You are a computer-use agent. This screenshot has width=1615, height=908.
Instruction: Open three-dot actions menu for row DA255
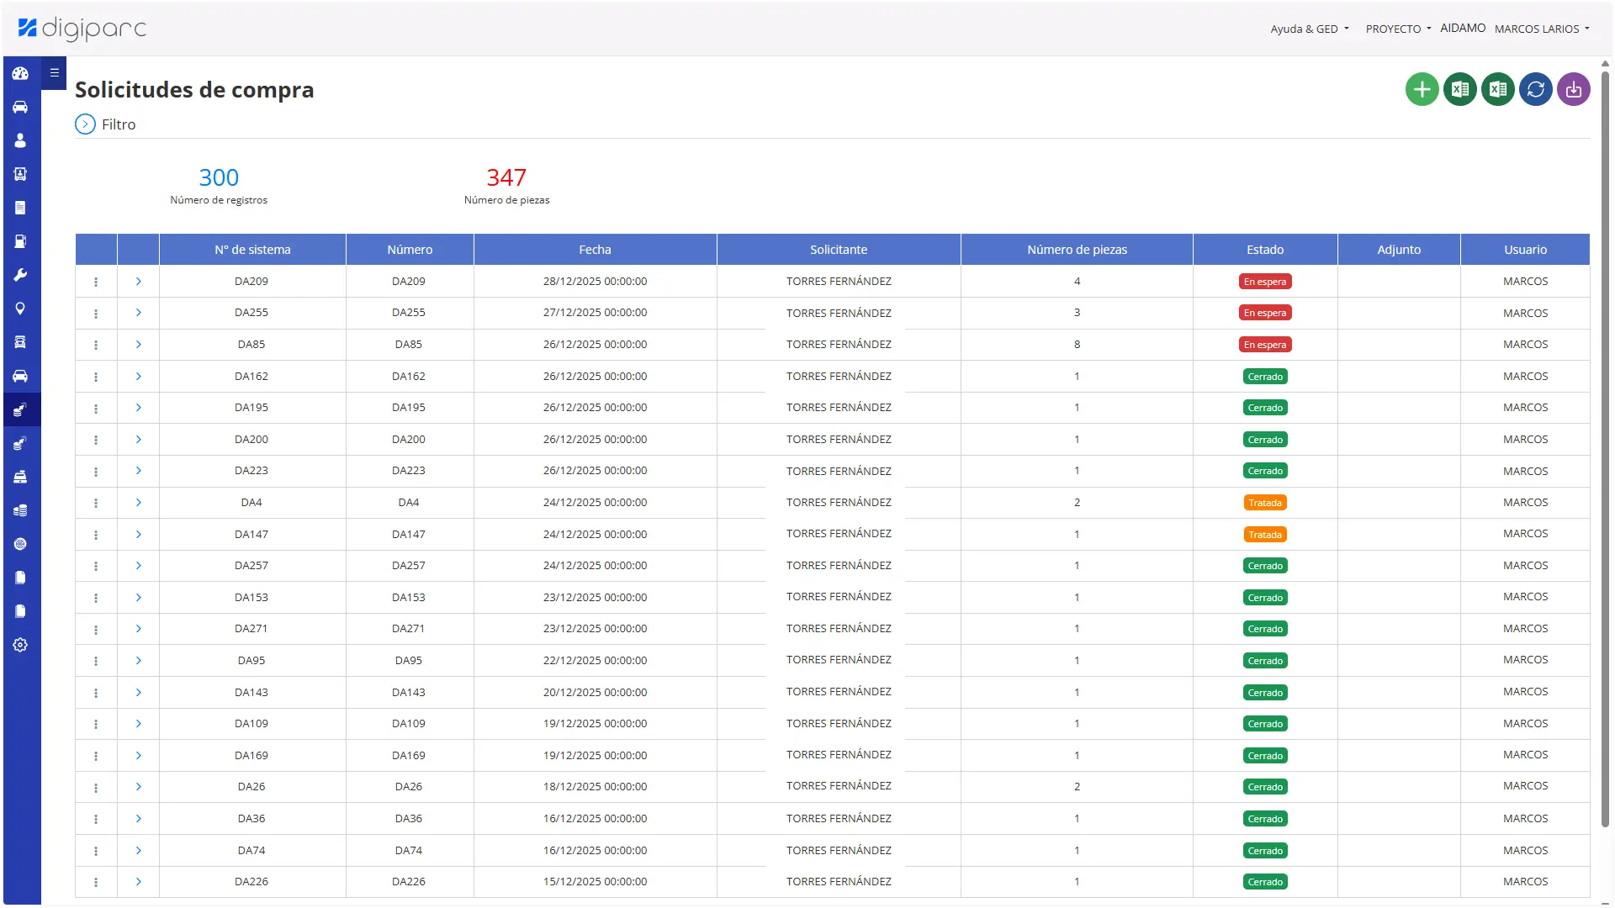click(96, 314)
